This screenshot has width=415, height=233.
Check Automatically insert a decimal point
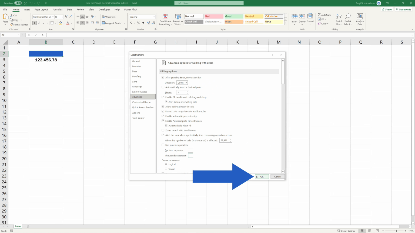[163, 87]
